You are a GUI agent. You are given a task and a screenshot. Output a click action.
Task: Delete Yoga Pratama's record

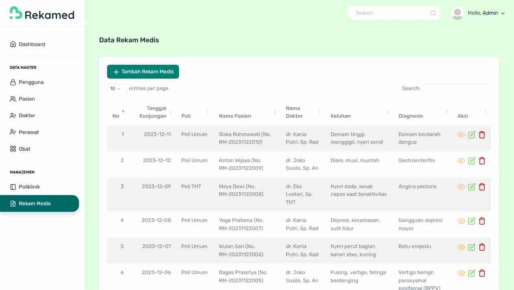[x=482, y=221]
